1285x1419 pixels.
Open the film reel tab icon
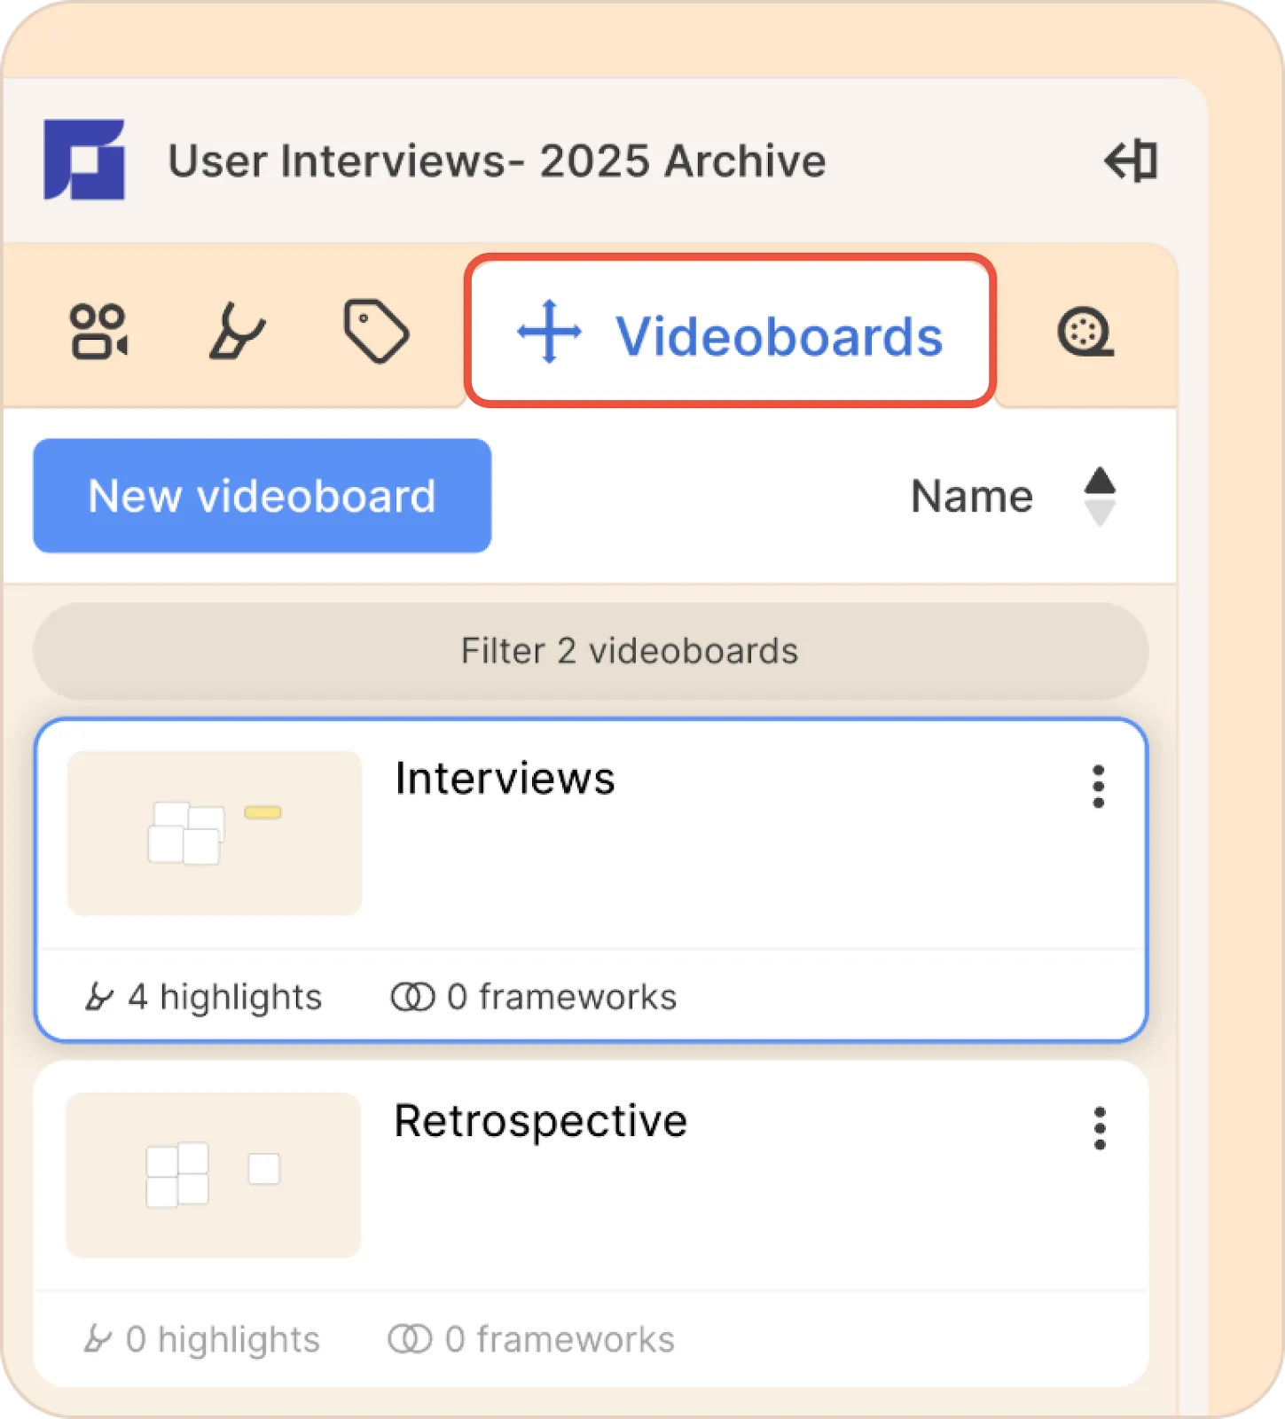tap(1085, 333)
